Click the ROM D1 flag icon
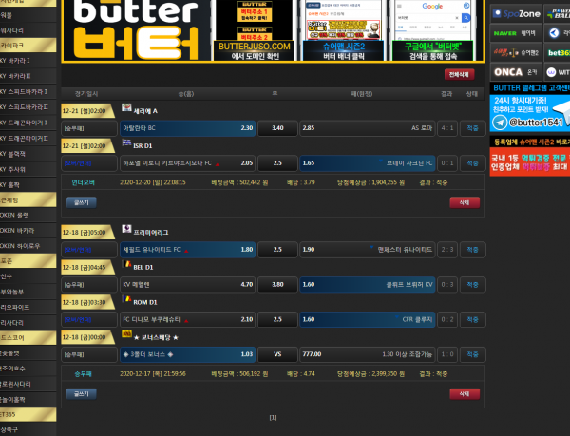The height and width of the screenshot is (436, 570). click(x=127, y=301)
